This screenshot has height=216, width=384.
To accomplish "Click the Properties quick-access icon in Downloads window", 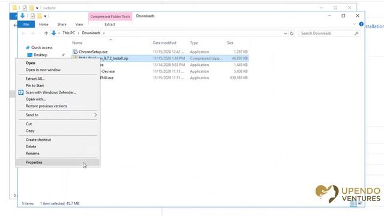I will click(32, 16).
